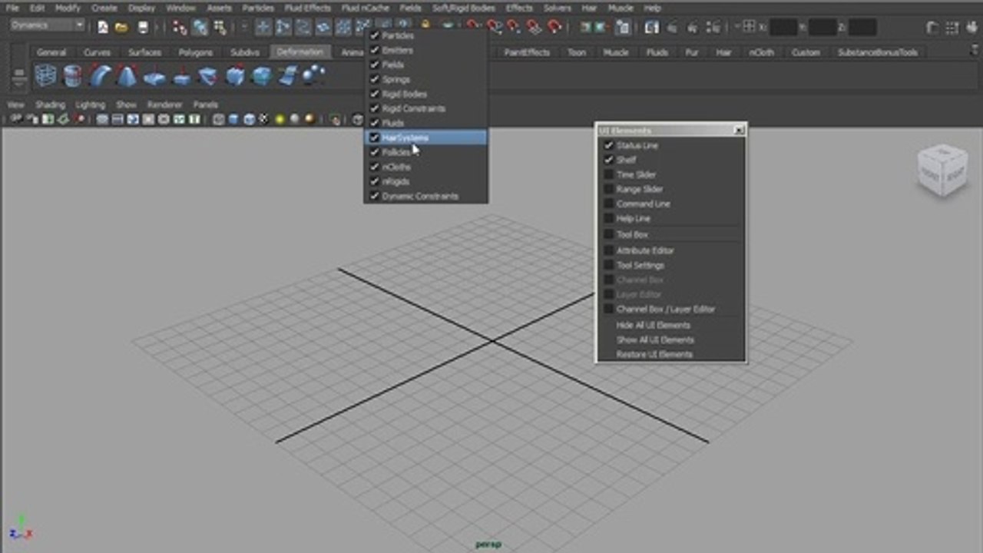Enable Channel Box / Layer Editor checkbox
The image size is (983, 553).
(608, 309)
